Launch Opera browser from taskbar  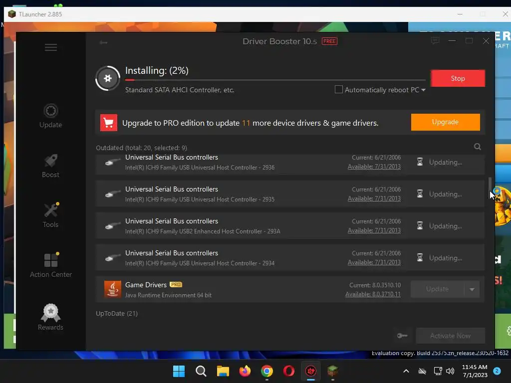tap(289, 371)
